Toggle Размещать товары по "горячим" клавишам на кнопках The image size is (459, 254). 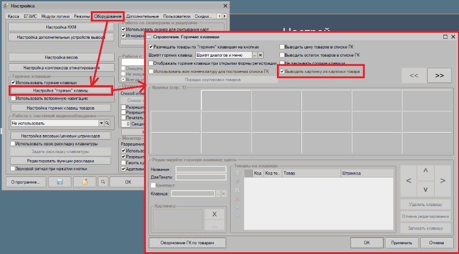[x=151, y=47]
